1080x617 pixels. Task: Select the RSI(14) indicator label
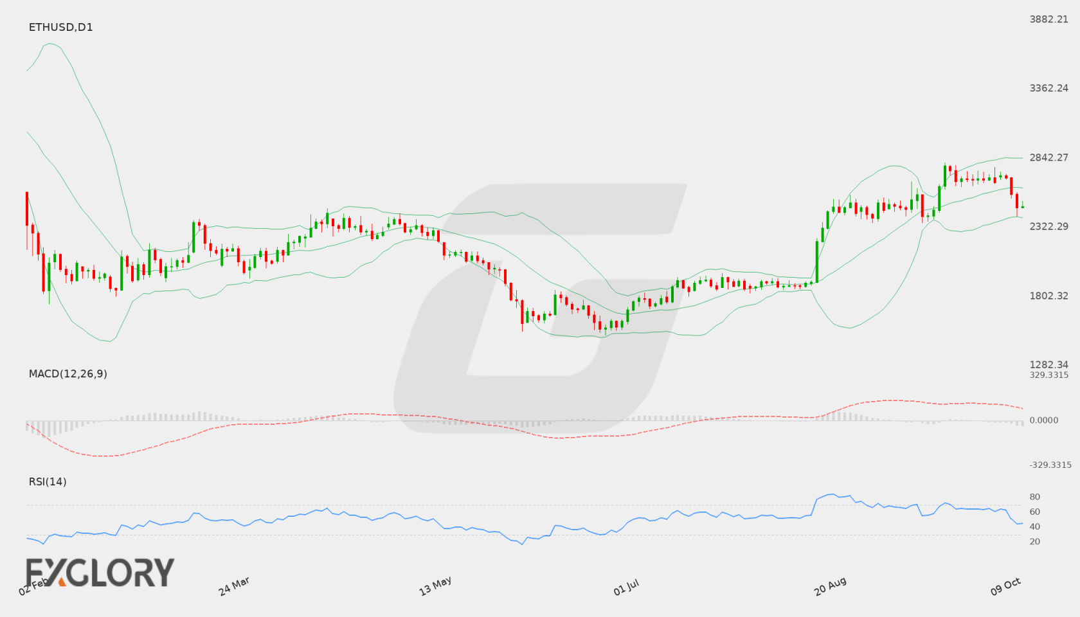[x=48, y=481]
